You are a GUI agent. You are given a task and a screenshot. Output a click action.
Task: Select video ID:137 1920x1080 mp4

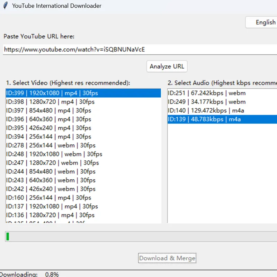click(83, 206)
